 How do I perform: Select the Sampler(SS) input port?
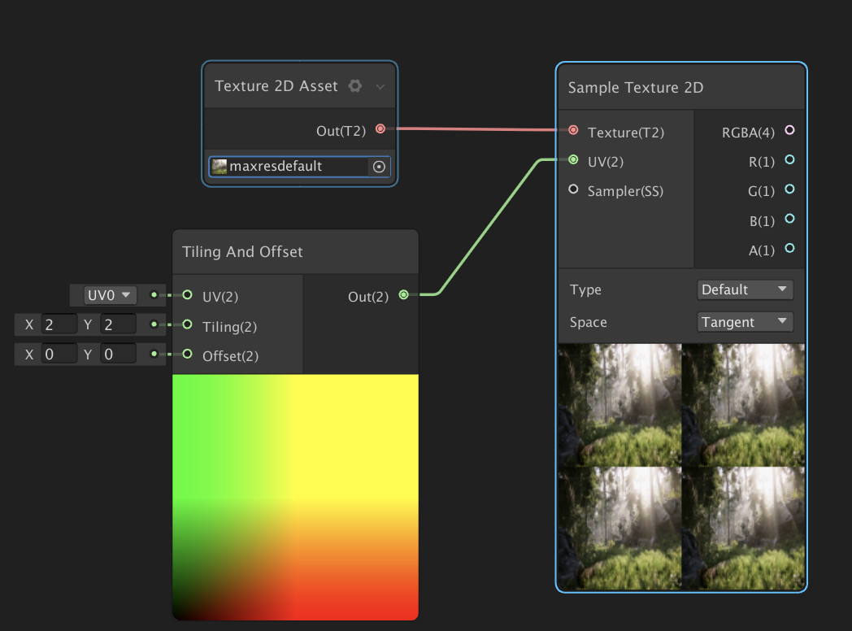coord(572,190)
